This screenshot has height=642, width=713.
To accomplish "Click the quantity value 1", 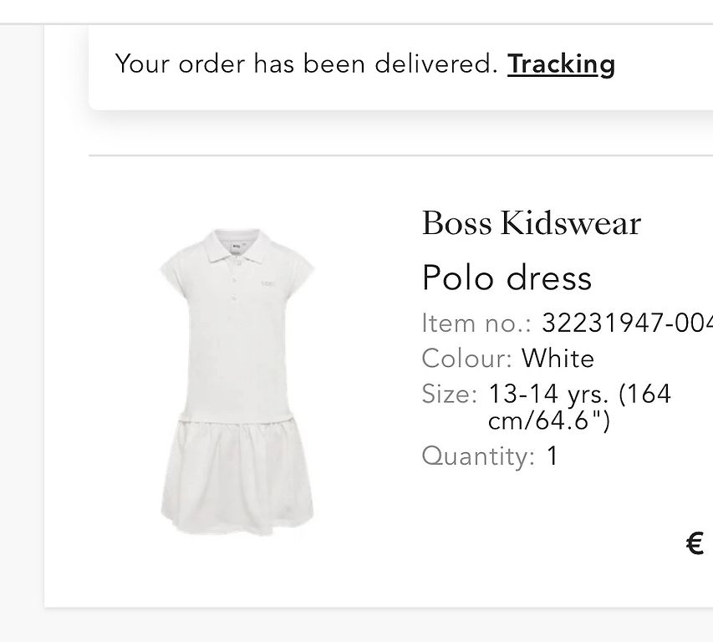I will coord(552,456).
